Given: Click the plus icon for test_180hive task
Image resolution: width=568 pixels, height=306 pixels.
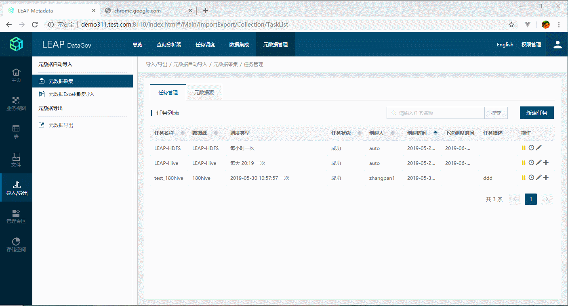Looking at the screenshot, I should [546, 178].
